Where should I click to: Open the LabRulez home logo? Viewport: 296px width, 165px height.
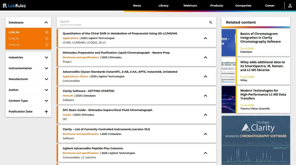click(x=14, y=6)
